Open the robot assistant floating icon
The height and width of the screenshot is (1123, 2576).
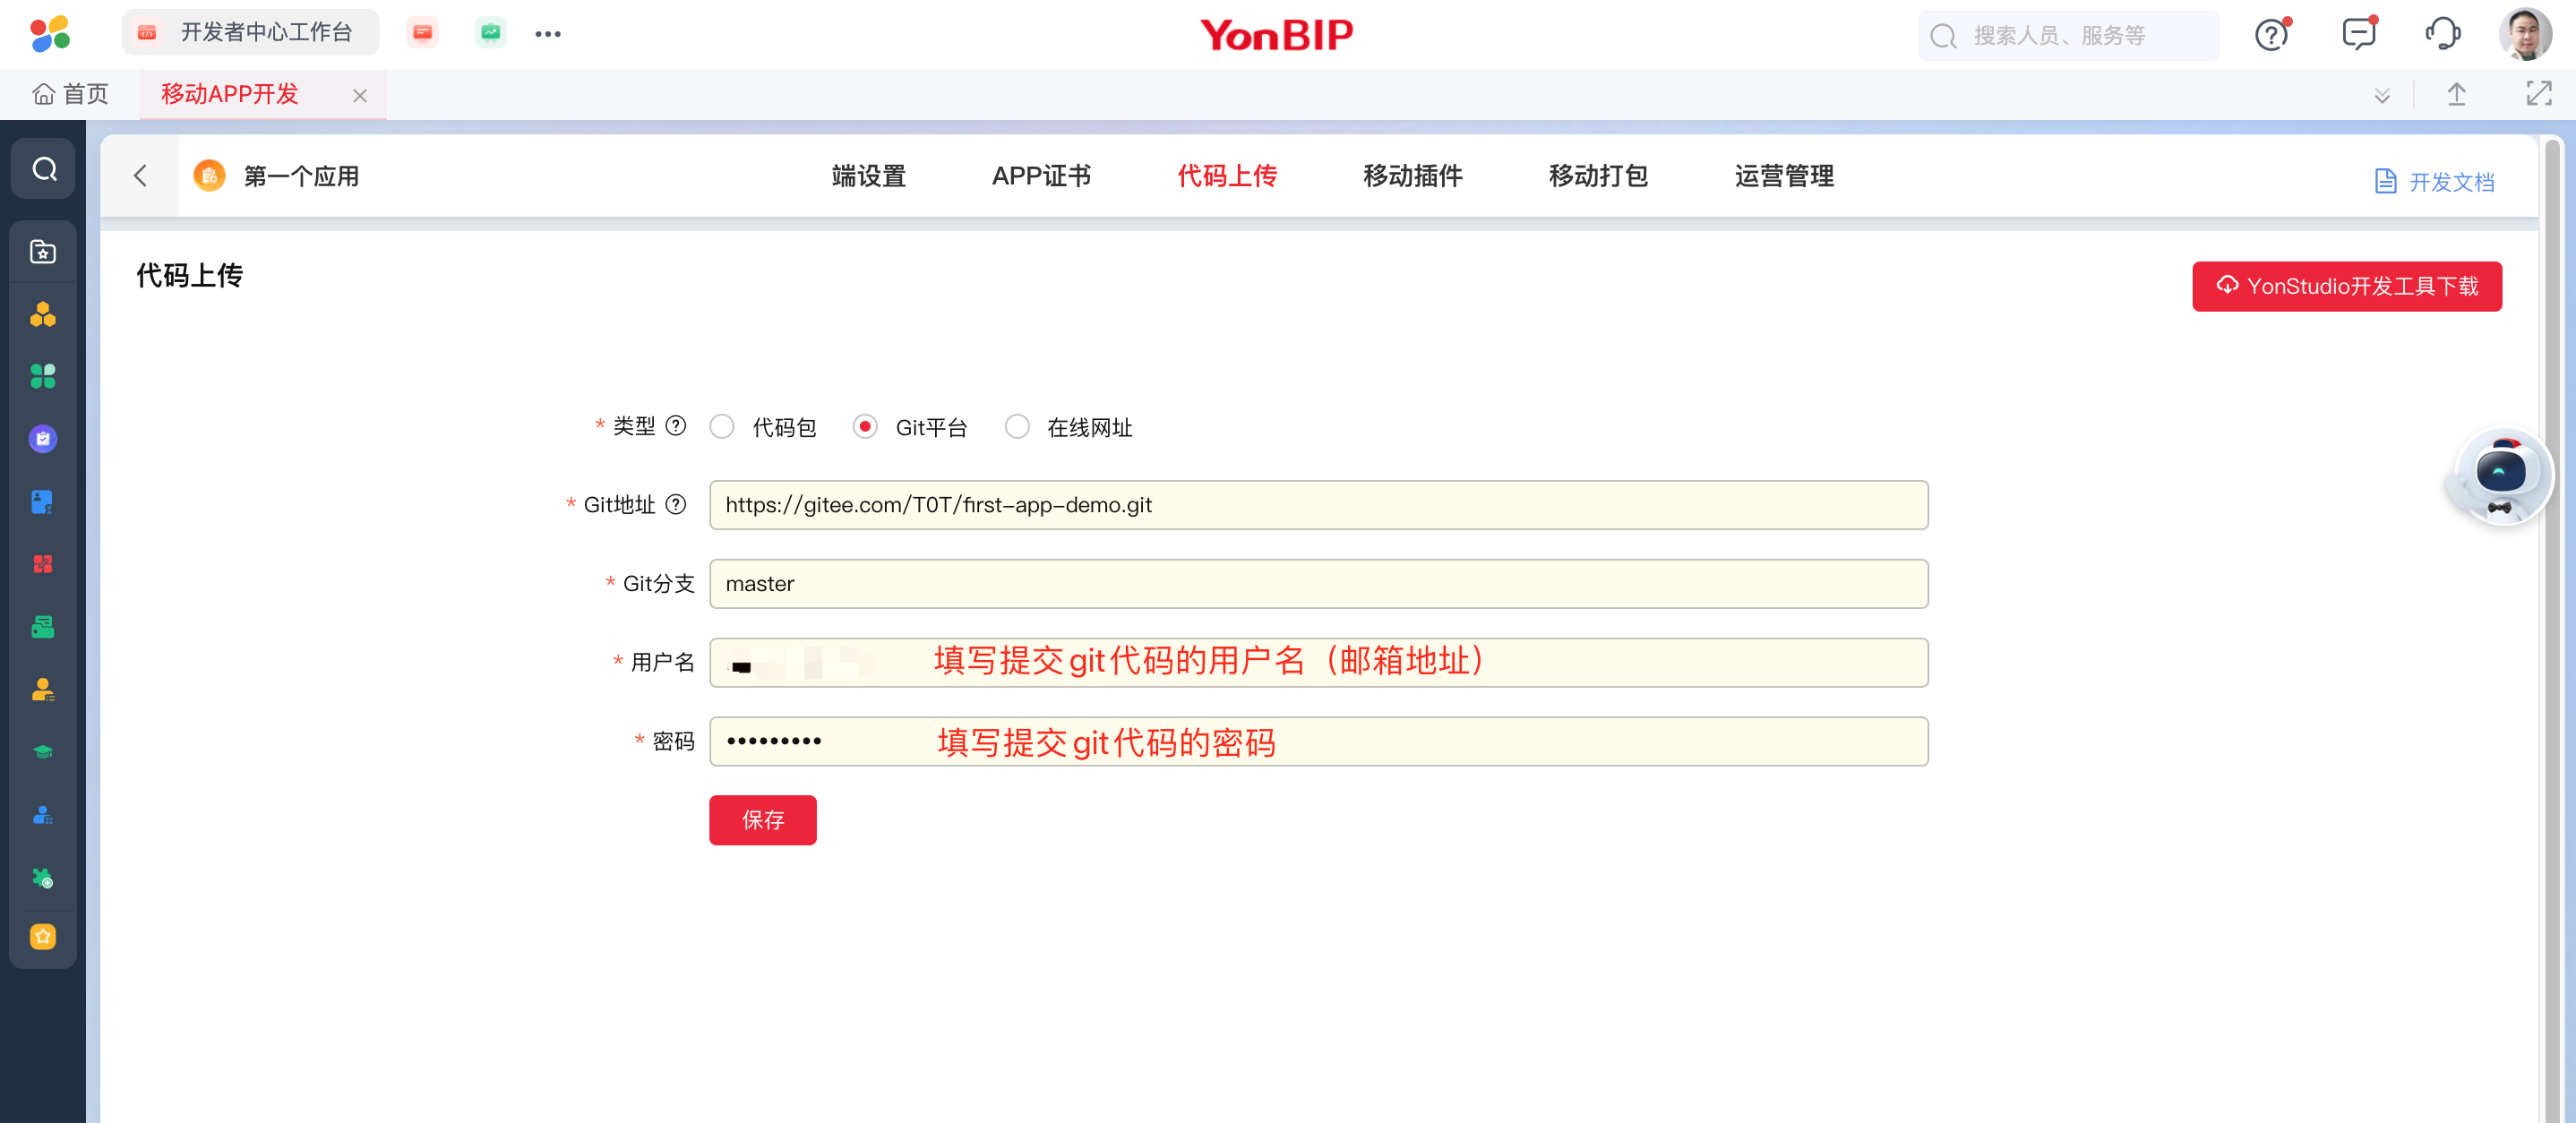[x=2500, y=476]
